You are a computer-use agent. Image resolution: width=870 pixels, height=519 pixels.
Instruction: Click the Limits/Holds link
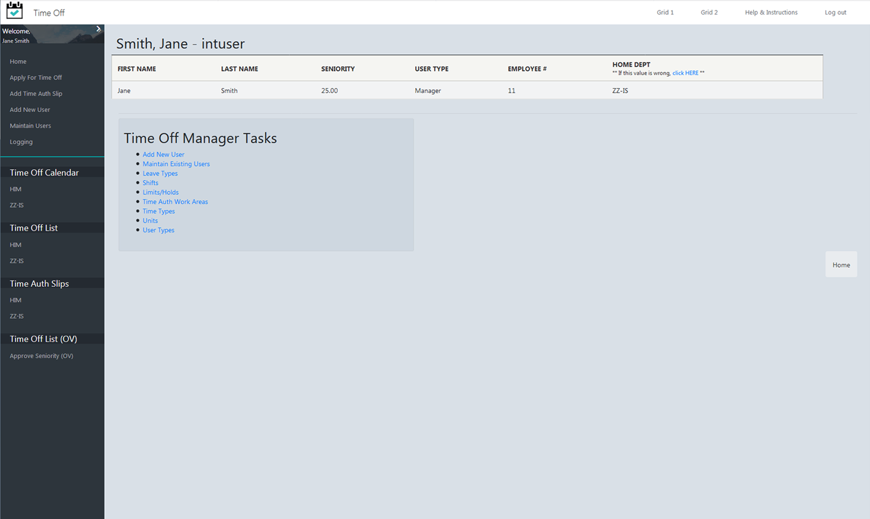click(160, 192)
